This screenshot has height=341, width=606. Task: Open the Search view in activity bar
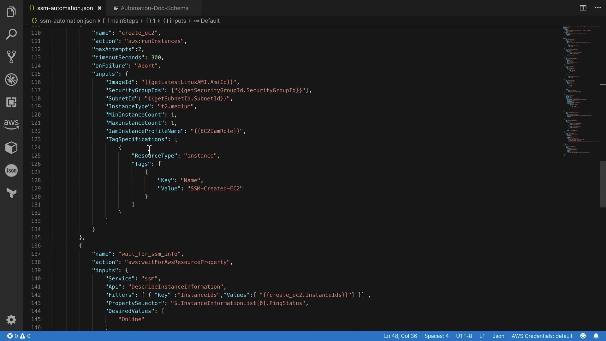(x=11, y=34)
